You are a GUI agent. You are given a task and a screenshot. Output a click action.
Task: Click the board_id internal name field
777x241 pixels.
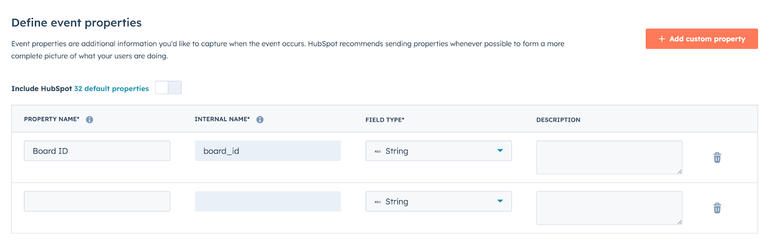268,151
